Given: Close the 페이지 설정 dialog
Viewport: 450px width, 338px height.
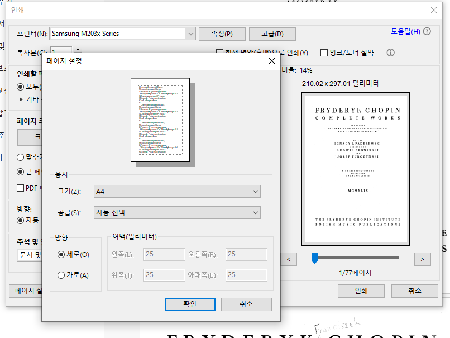Looking at the screenshot, I should [272, 61].
